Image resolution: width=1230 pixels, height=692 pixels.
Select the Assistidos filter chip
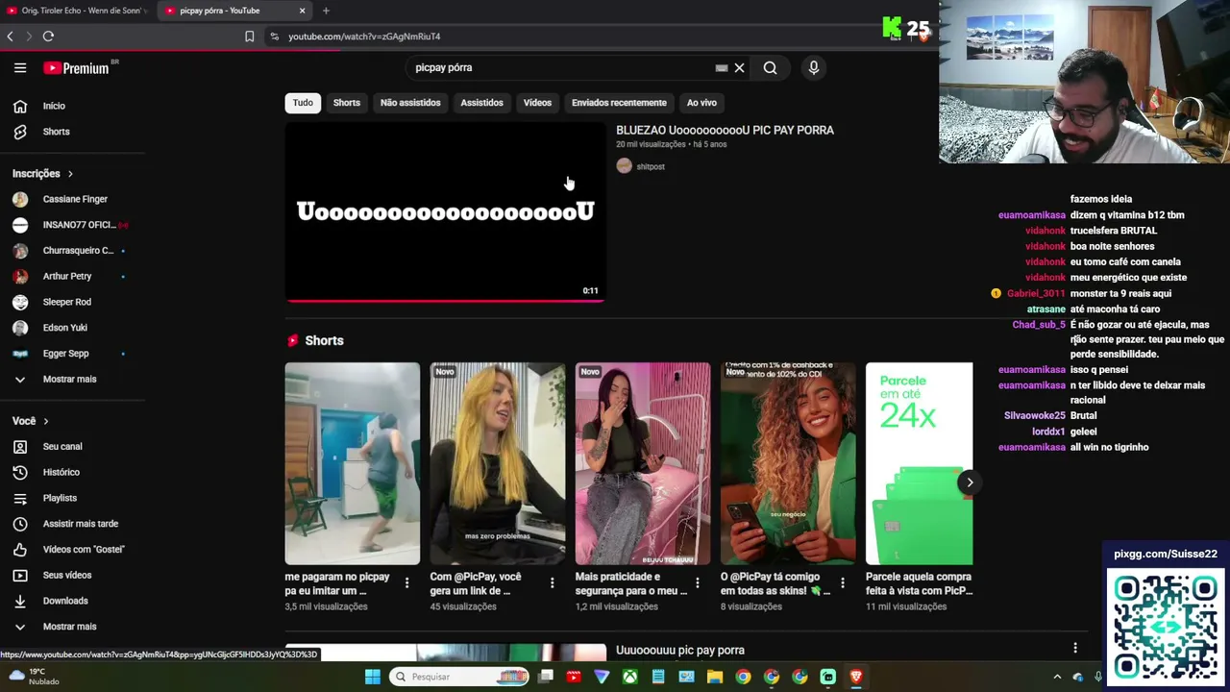pos(481,103)
